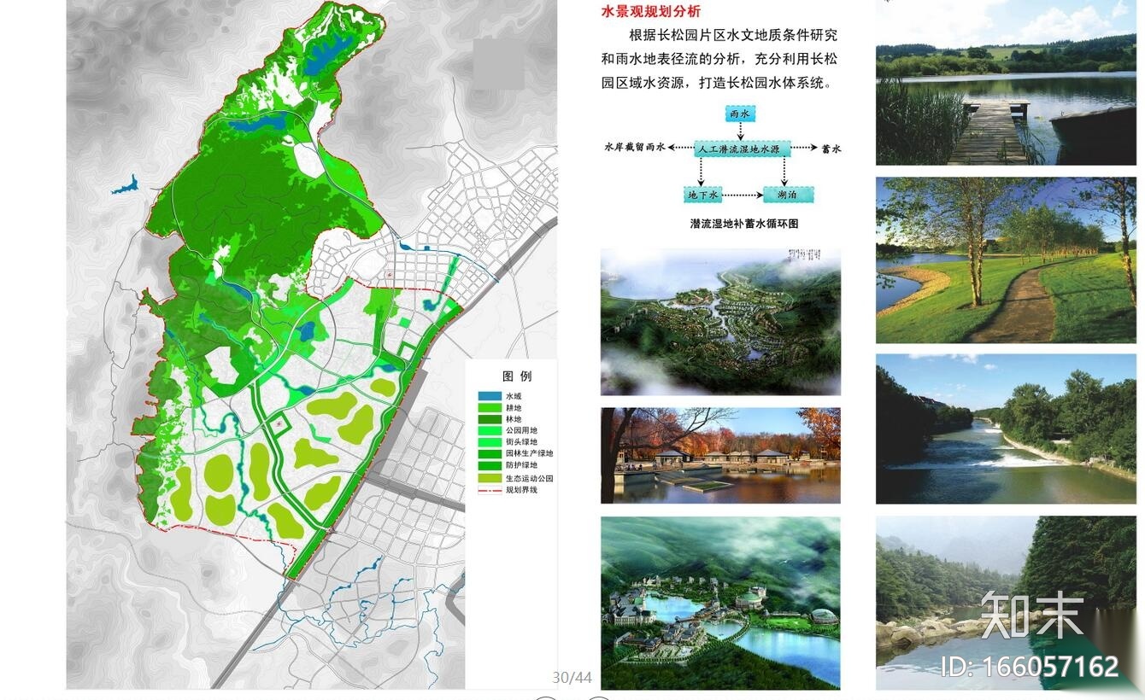Click the 园林生产绿地 legend label
This screenshot has height=700, width=1145.
(x=530, y=454)
